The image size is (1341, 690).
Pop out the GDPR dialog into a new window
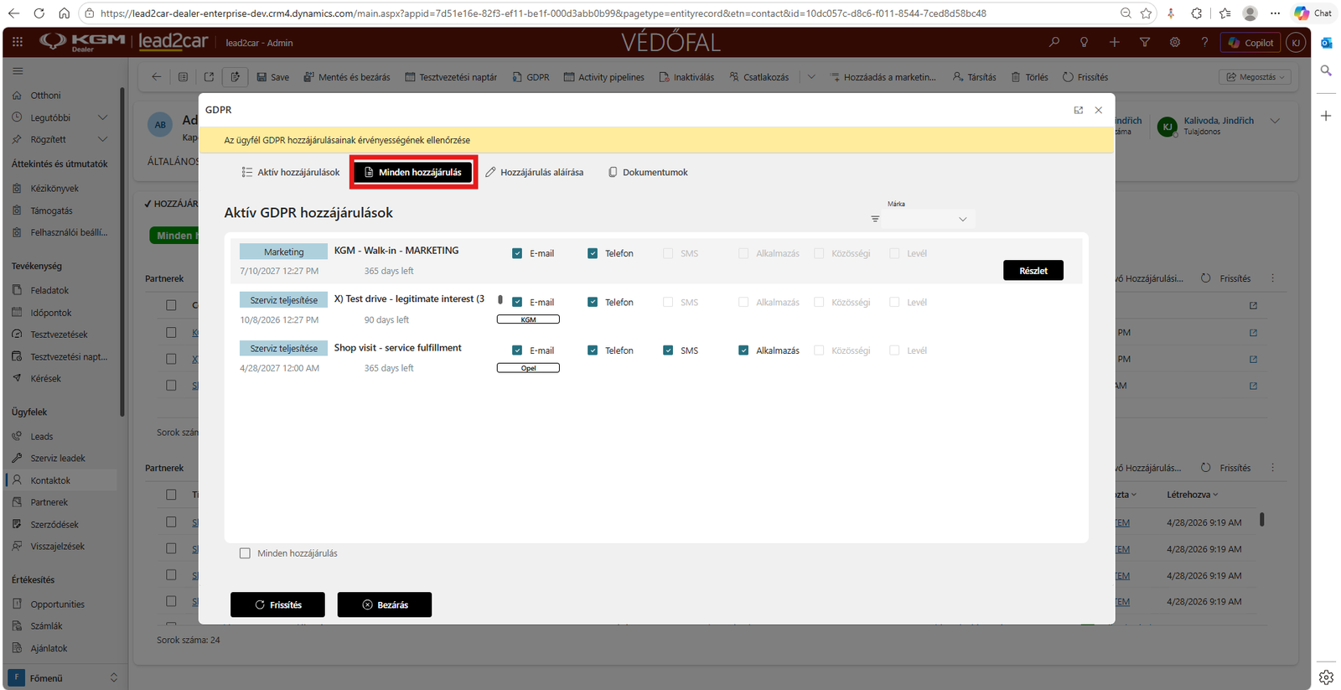point(1079,110)
